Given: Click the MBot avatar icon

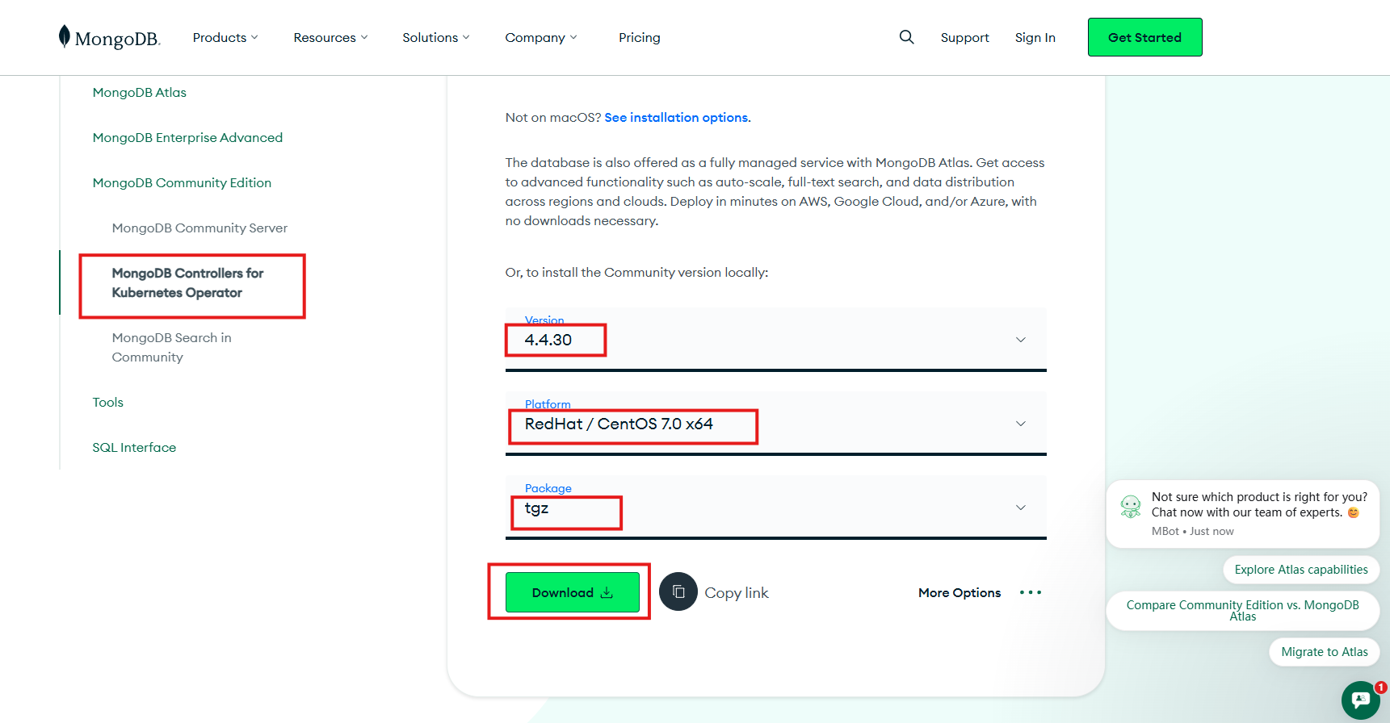Looking at the screenshot, I should 1131,507.
